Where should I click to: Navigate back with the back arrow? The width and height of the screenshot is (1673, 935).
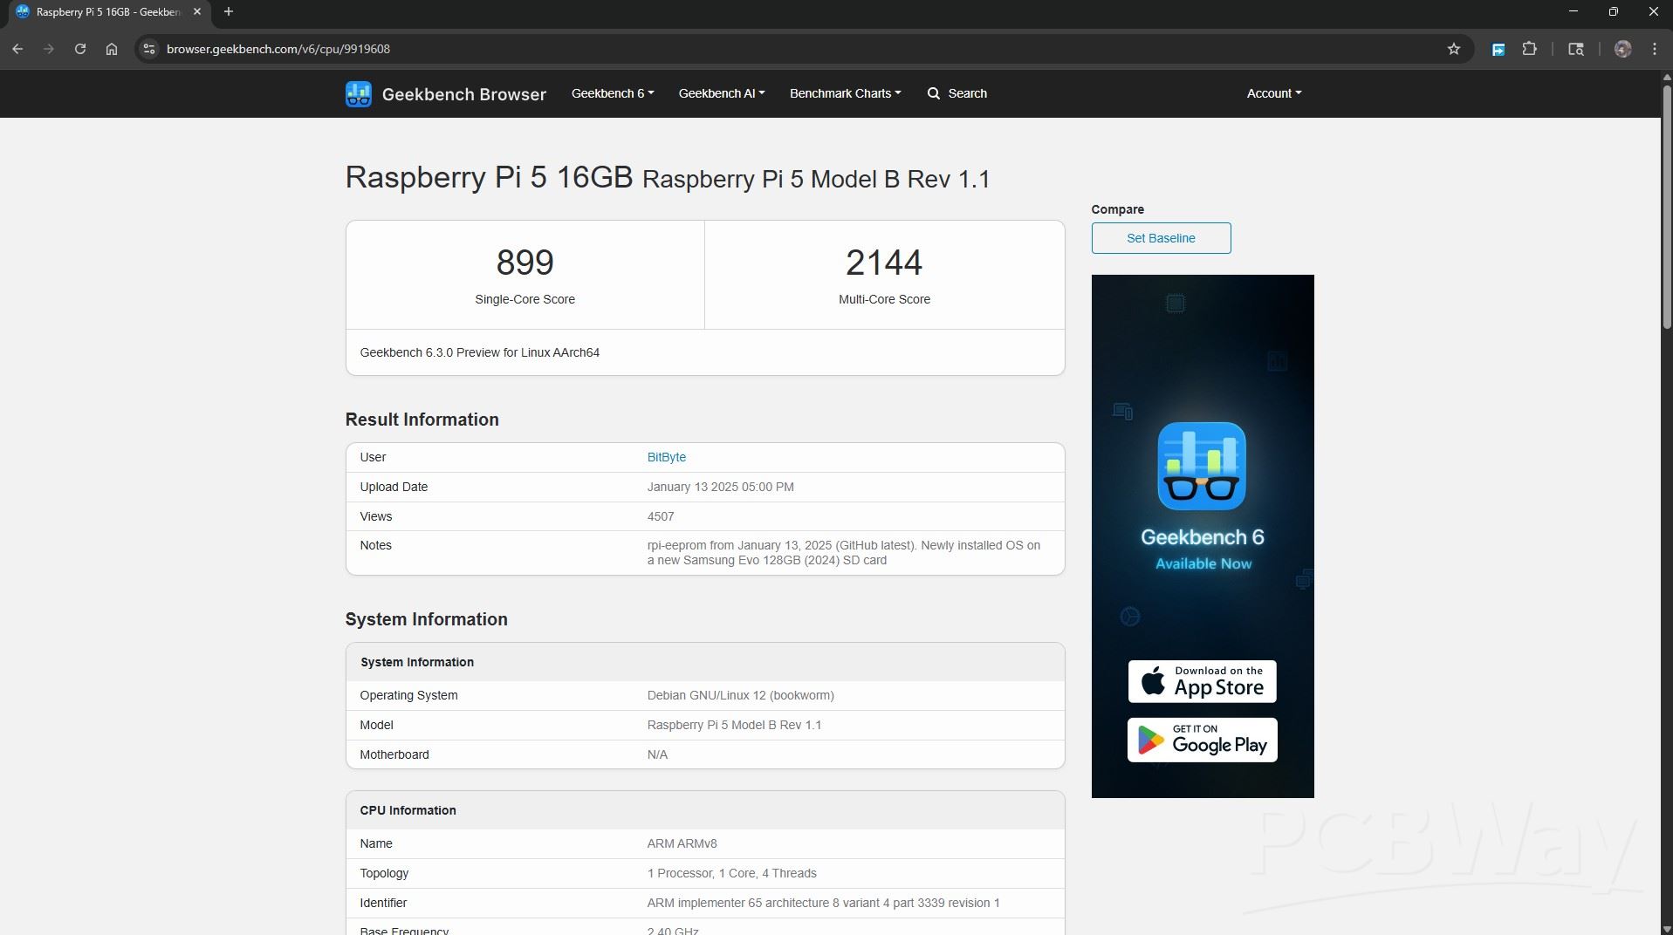pos(17,49)
